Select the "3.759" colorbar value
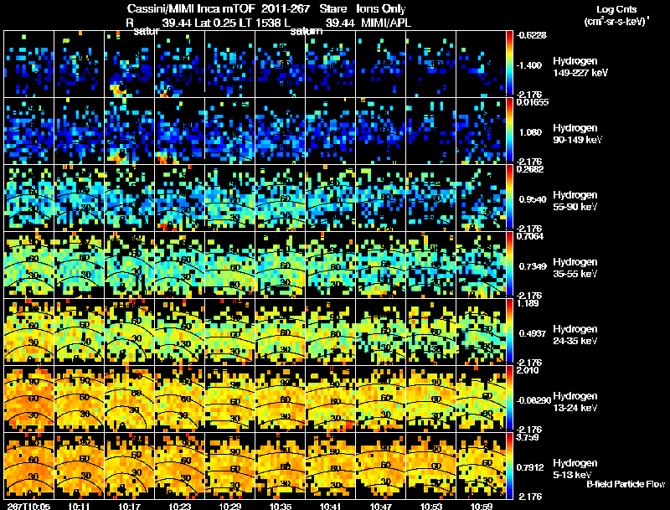This screenshot has width=670, height=510. point(528,437)
